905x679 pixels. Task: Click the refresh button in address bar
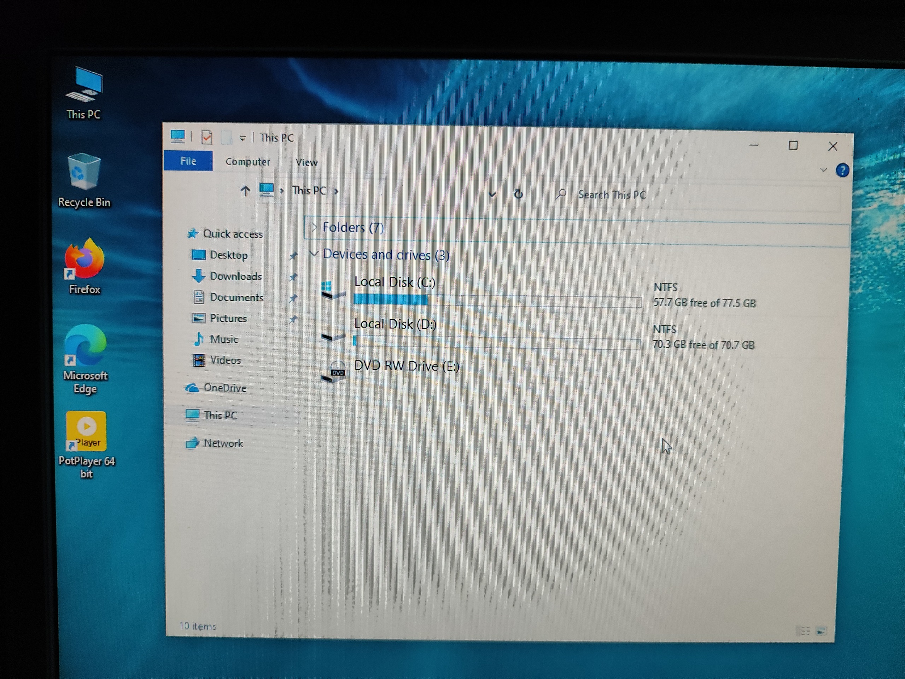[518, 194]
